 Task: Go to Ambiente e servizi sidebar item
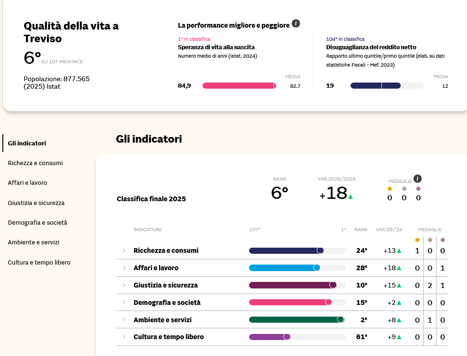coord(33,242)
